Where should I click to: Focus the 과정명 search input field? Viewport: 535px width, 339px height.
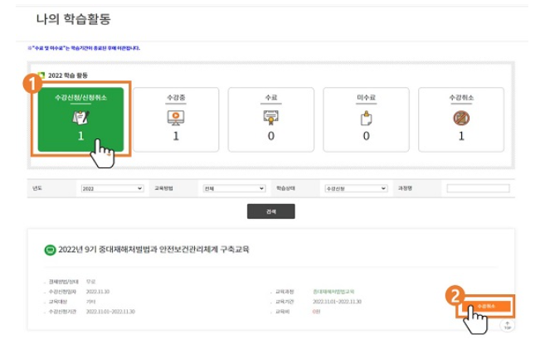(478, 188)
